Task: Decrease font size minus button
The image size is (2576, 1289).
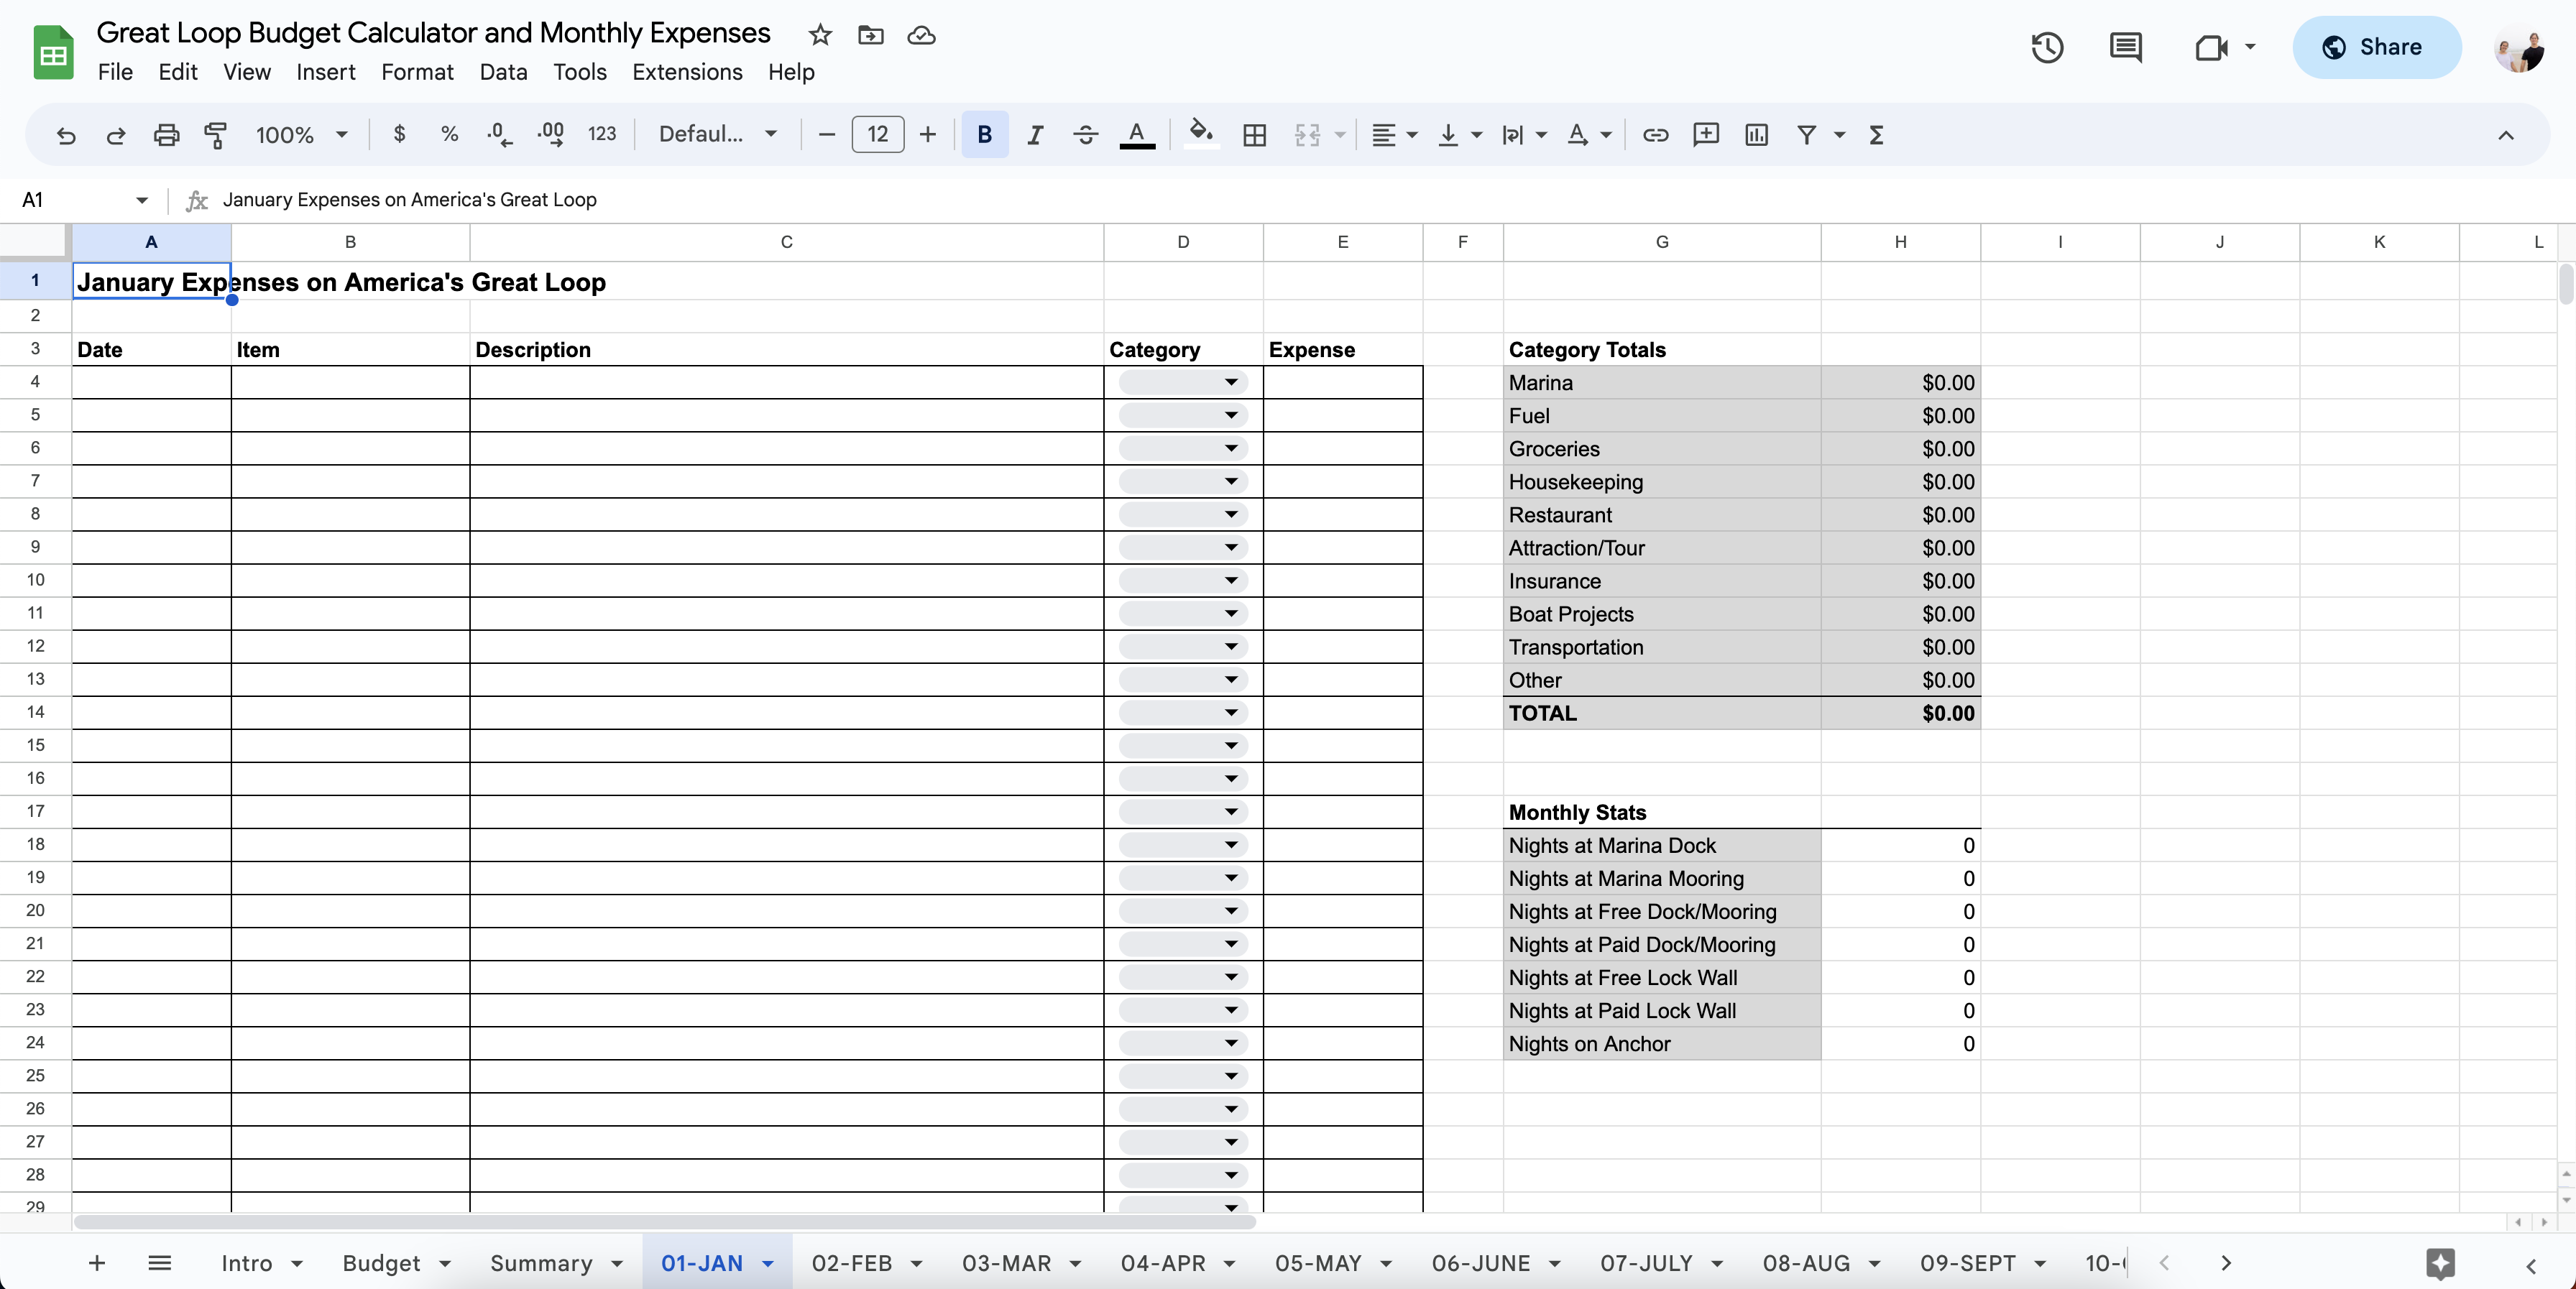Action: pos(826,135)
